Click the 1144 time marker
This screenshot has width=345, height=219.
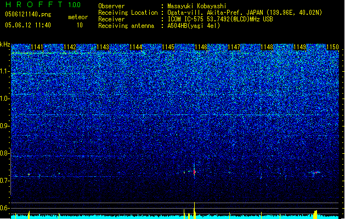[136, 47]
